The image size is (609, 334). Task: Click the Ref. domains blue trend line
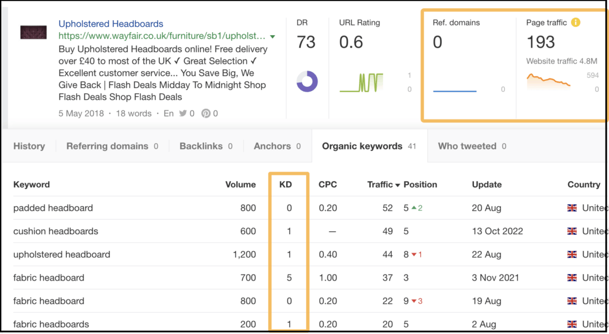point(455,91)
